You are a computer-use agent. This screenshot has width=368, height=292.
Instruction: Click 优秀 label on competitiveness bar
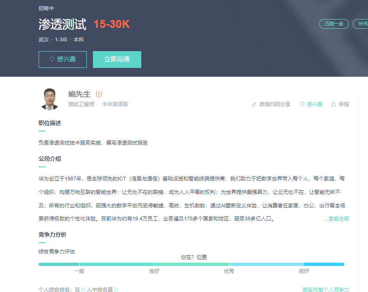(x=229, y=272)
